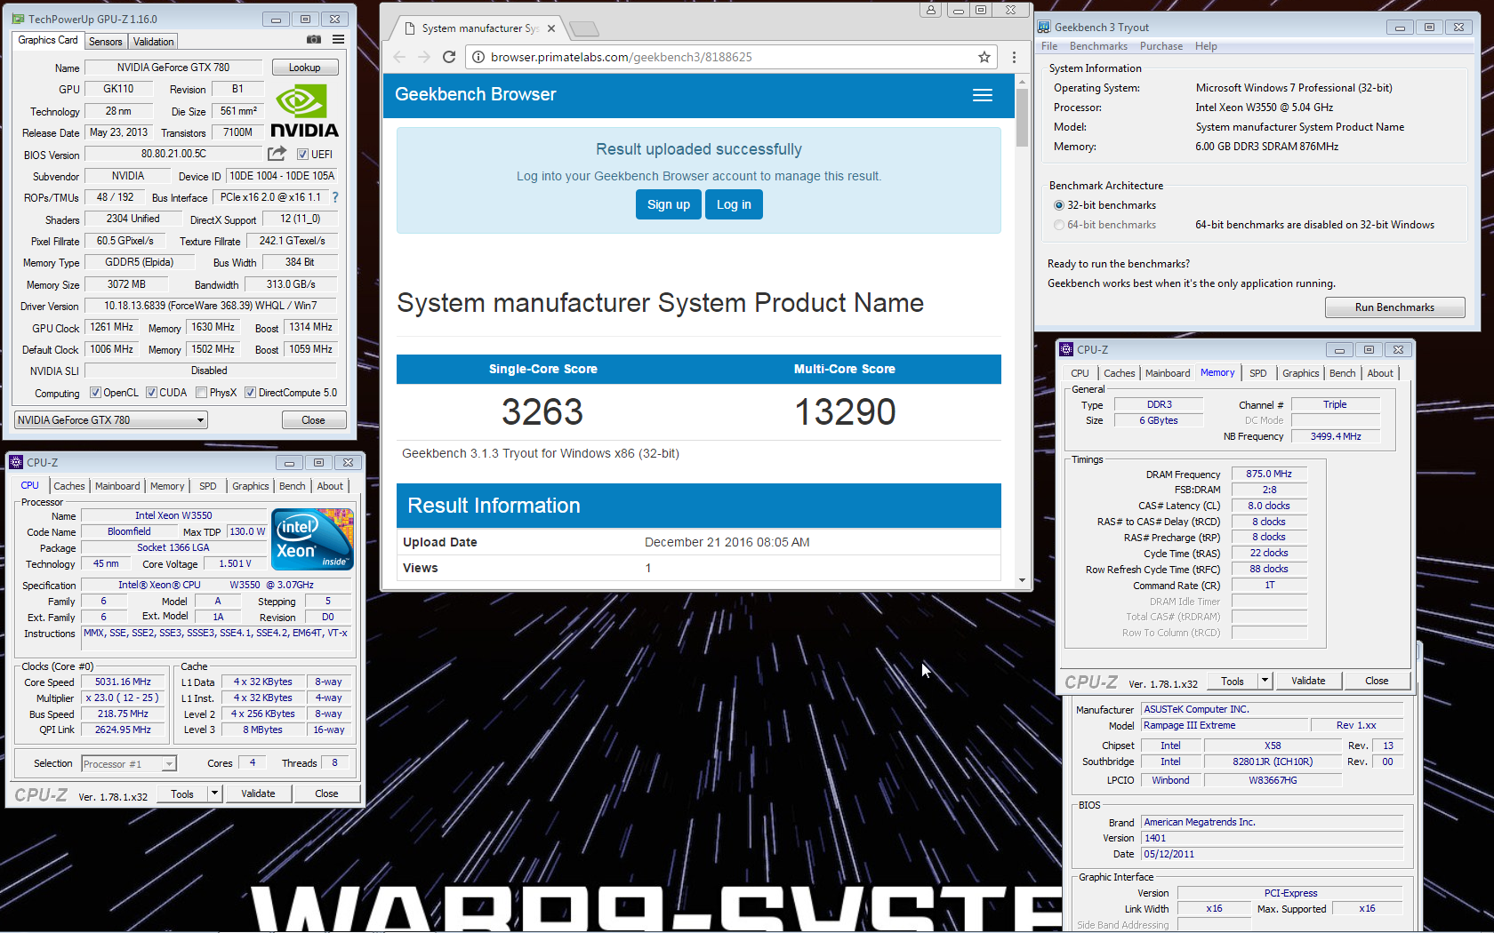
Task: Click the NVIDIA logo in GPU-Z
Action: click(x=304, y=111)
